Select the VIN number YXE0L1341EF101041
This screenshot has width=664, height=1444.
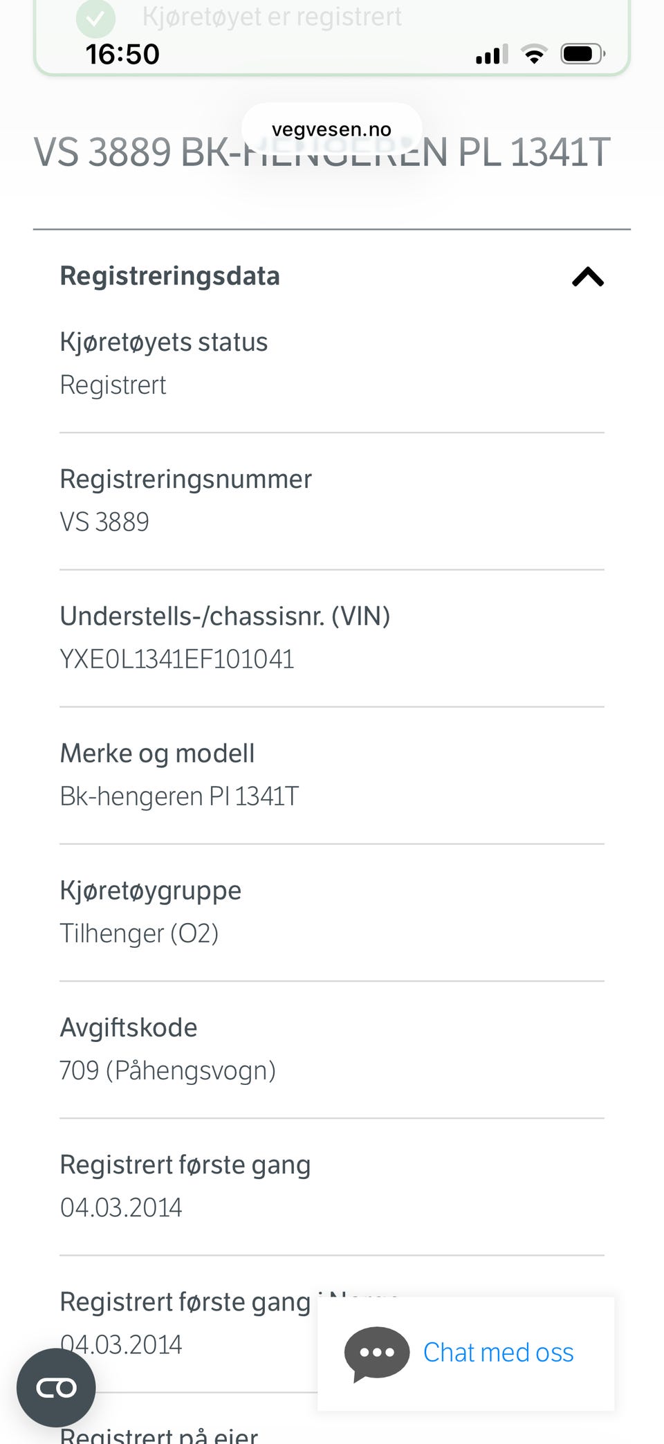click(x=177, y=659)
